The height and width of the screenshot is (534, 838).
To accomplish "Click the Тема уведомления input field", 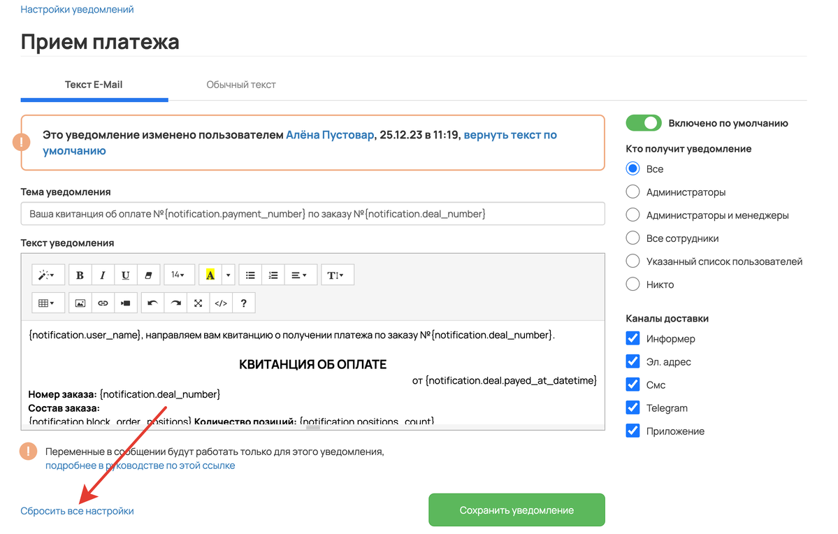I will point(312,214).
